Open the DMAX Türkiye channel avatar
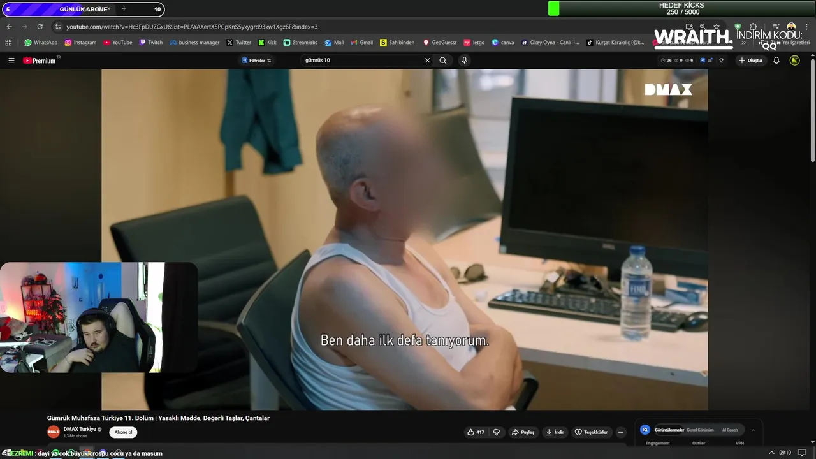This screenshot has width=816, height=459. (54, 432)
